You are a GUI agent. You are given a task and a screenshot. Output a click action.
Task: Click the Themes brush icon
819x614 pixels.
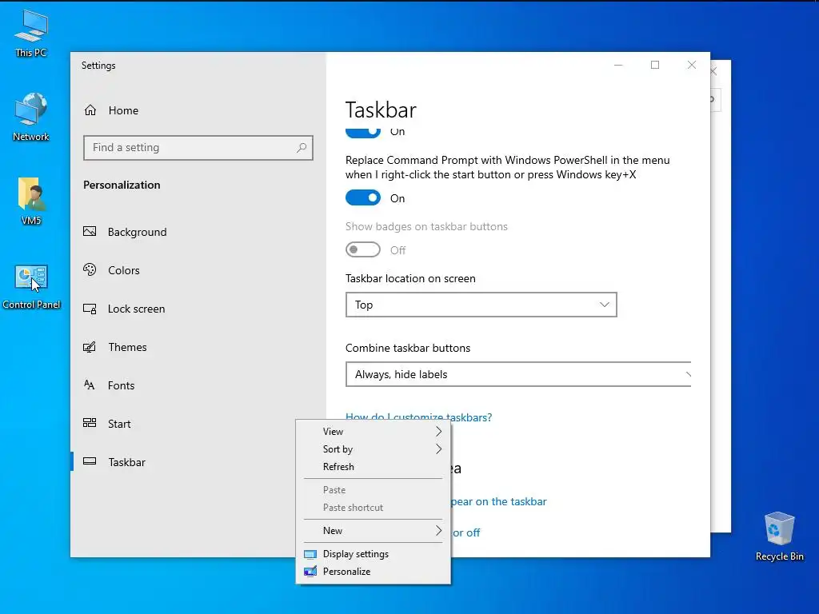[x=90, y=347]
